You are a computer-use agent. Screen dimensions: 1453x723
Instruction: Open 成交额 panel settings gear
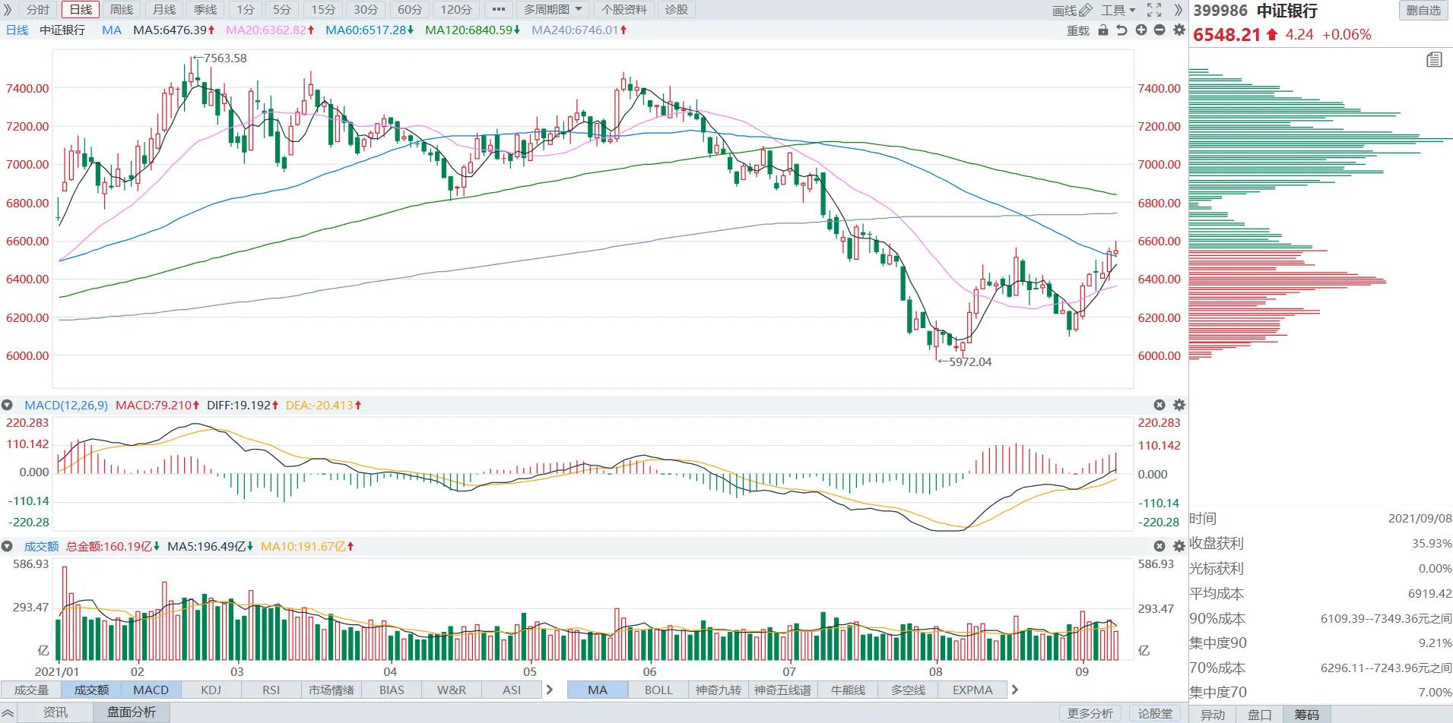(1179, 546)
